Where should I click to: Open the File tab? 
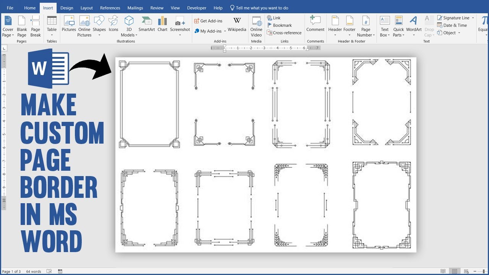tap(10, 8)
